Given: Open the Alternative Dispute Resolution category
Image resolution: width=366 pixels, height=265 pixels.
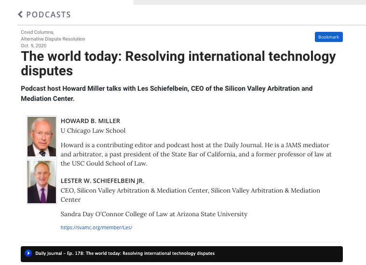Looking at the screenshot, I should tap(53, 39).
